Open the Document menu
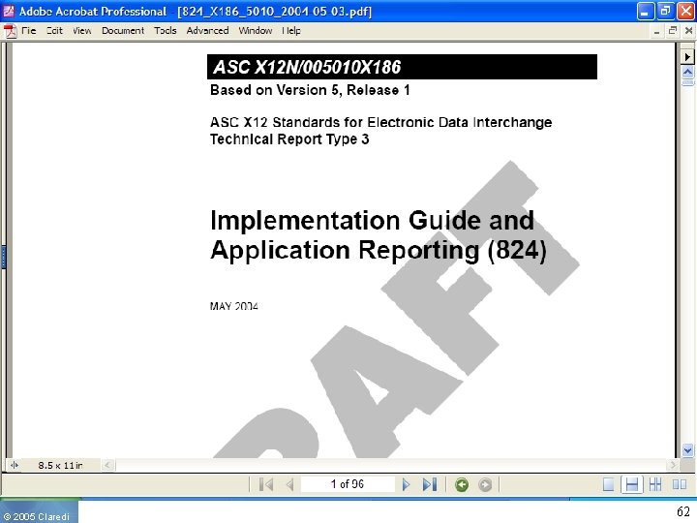 [123, 31]
